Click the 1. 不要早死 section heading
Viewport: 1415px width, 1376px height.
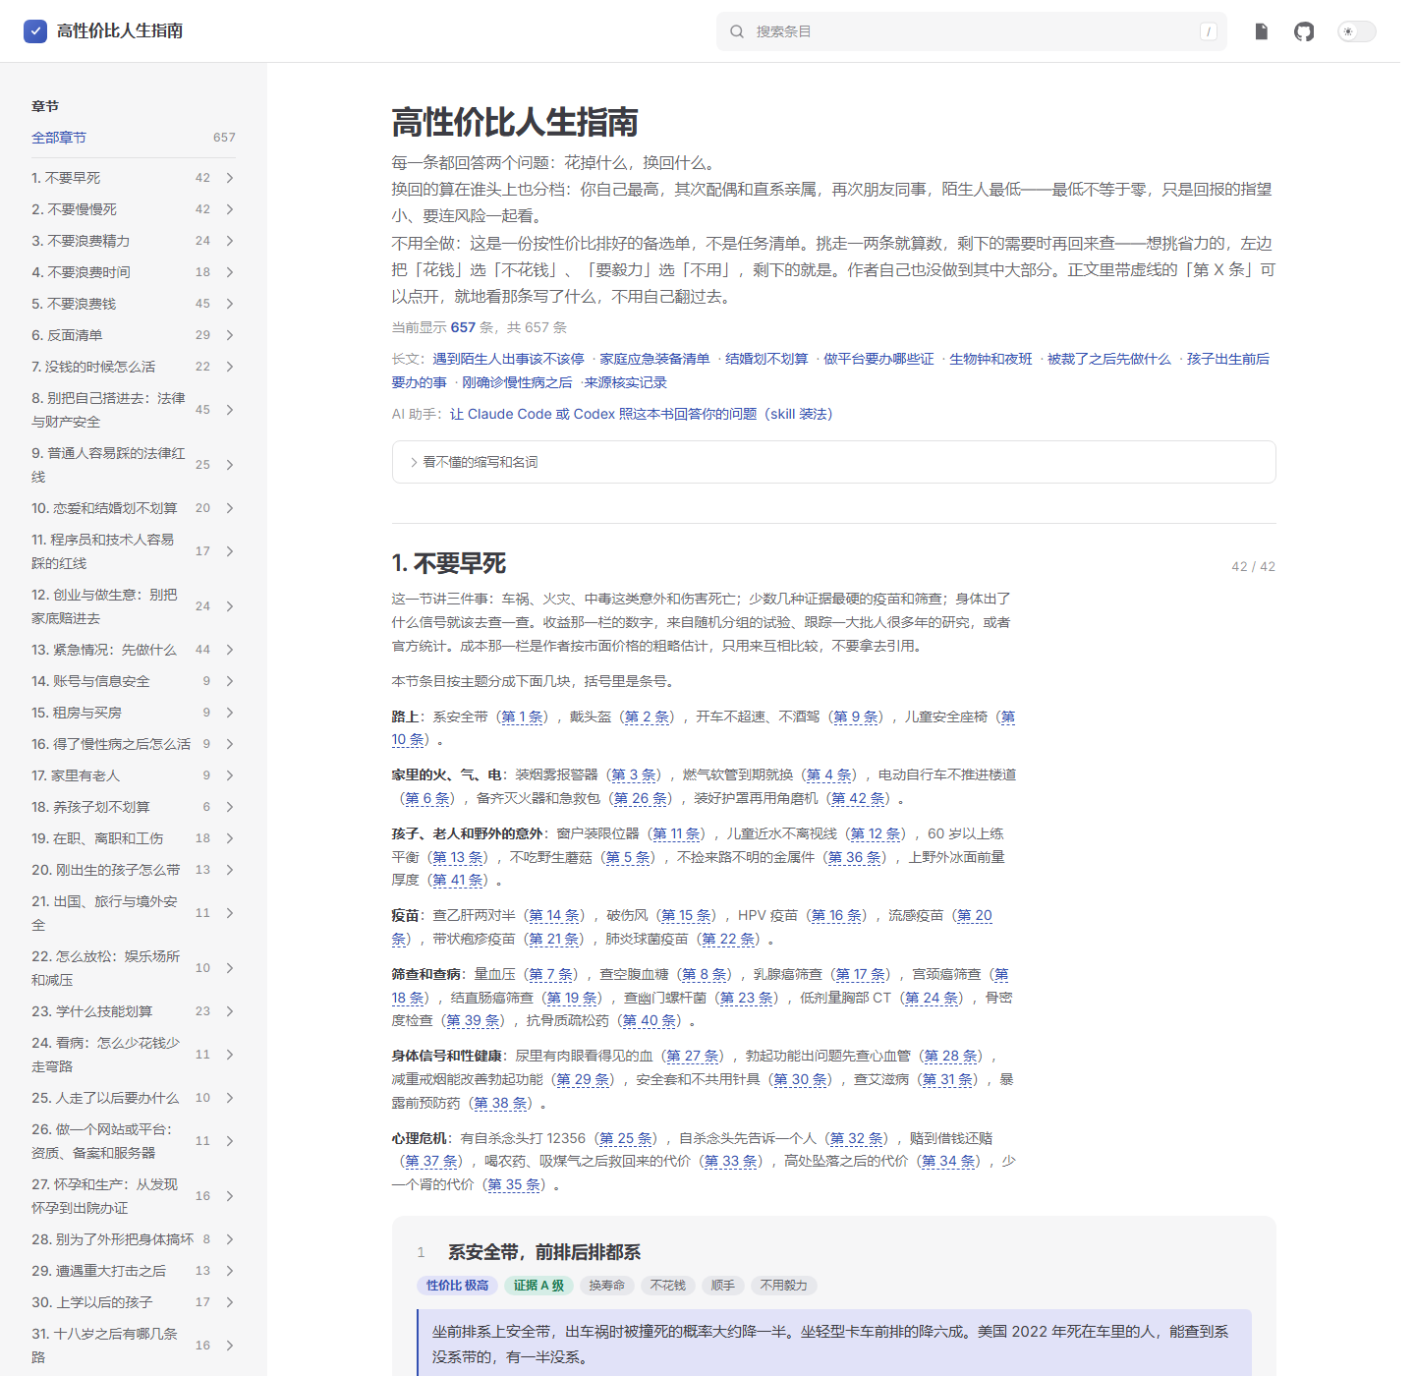point(449,563)
